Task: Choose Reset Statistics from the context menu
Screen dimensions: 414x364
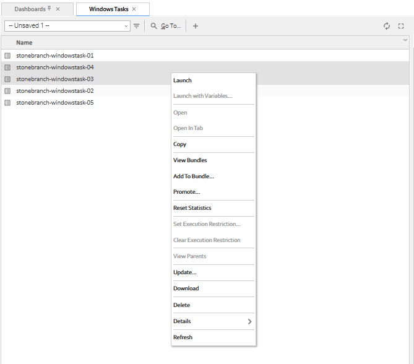Action: (192, 208)
